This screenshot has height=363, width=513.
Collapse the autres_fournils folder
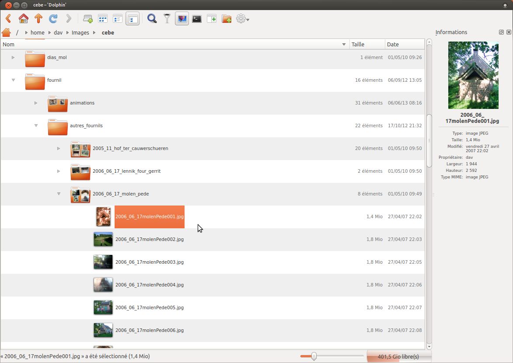36,126
